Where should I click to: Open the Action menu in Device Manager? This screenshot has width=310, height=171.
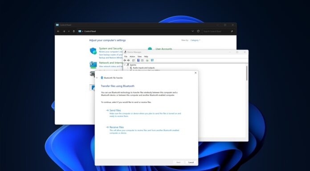132,56
